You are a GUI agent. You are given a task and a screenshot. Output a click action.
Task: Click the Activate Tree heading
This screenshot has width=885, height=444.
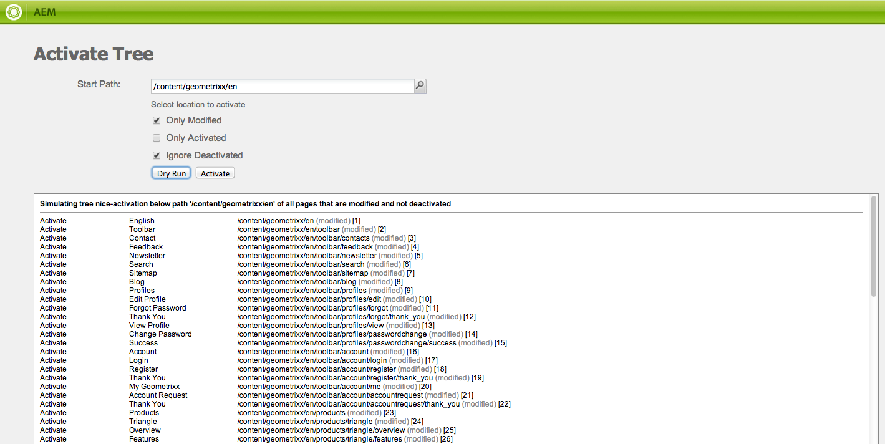pyautogui.click(x=94, y=54)
